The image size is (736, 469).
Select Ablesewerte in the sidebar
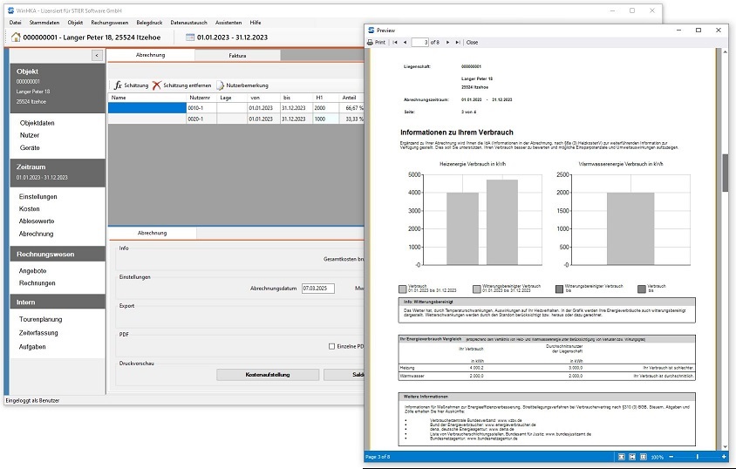(36, 221)
